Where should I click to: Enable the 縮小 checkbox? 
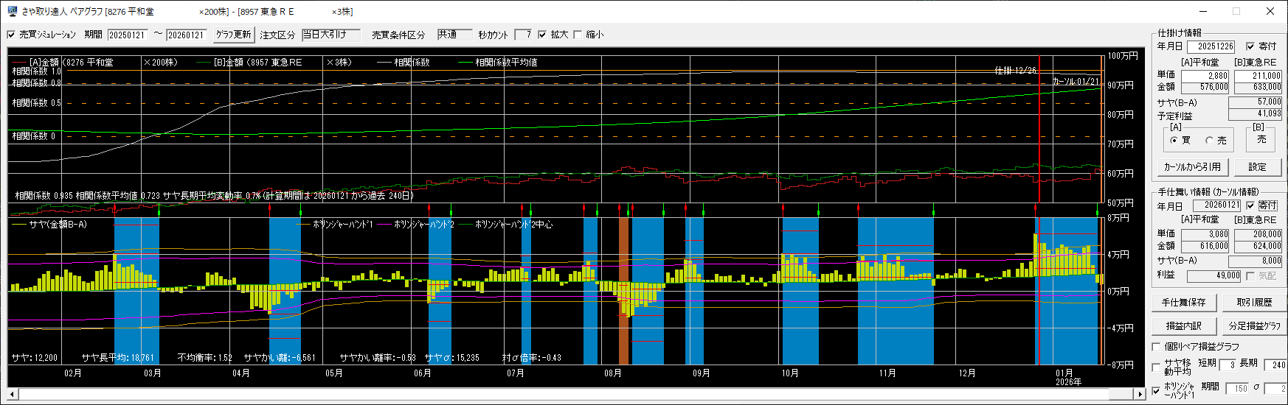tap(578, 35)
